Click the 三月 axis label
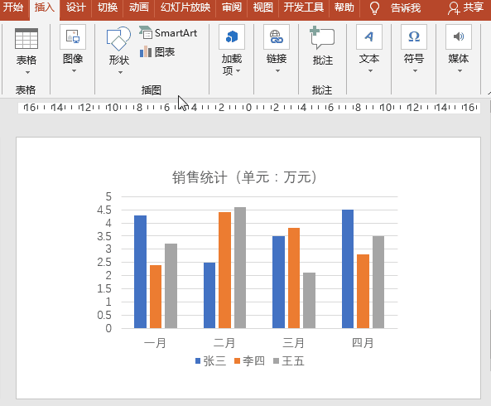 [294, 343]
